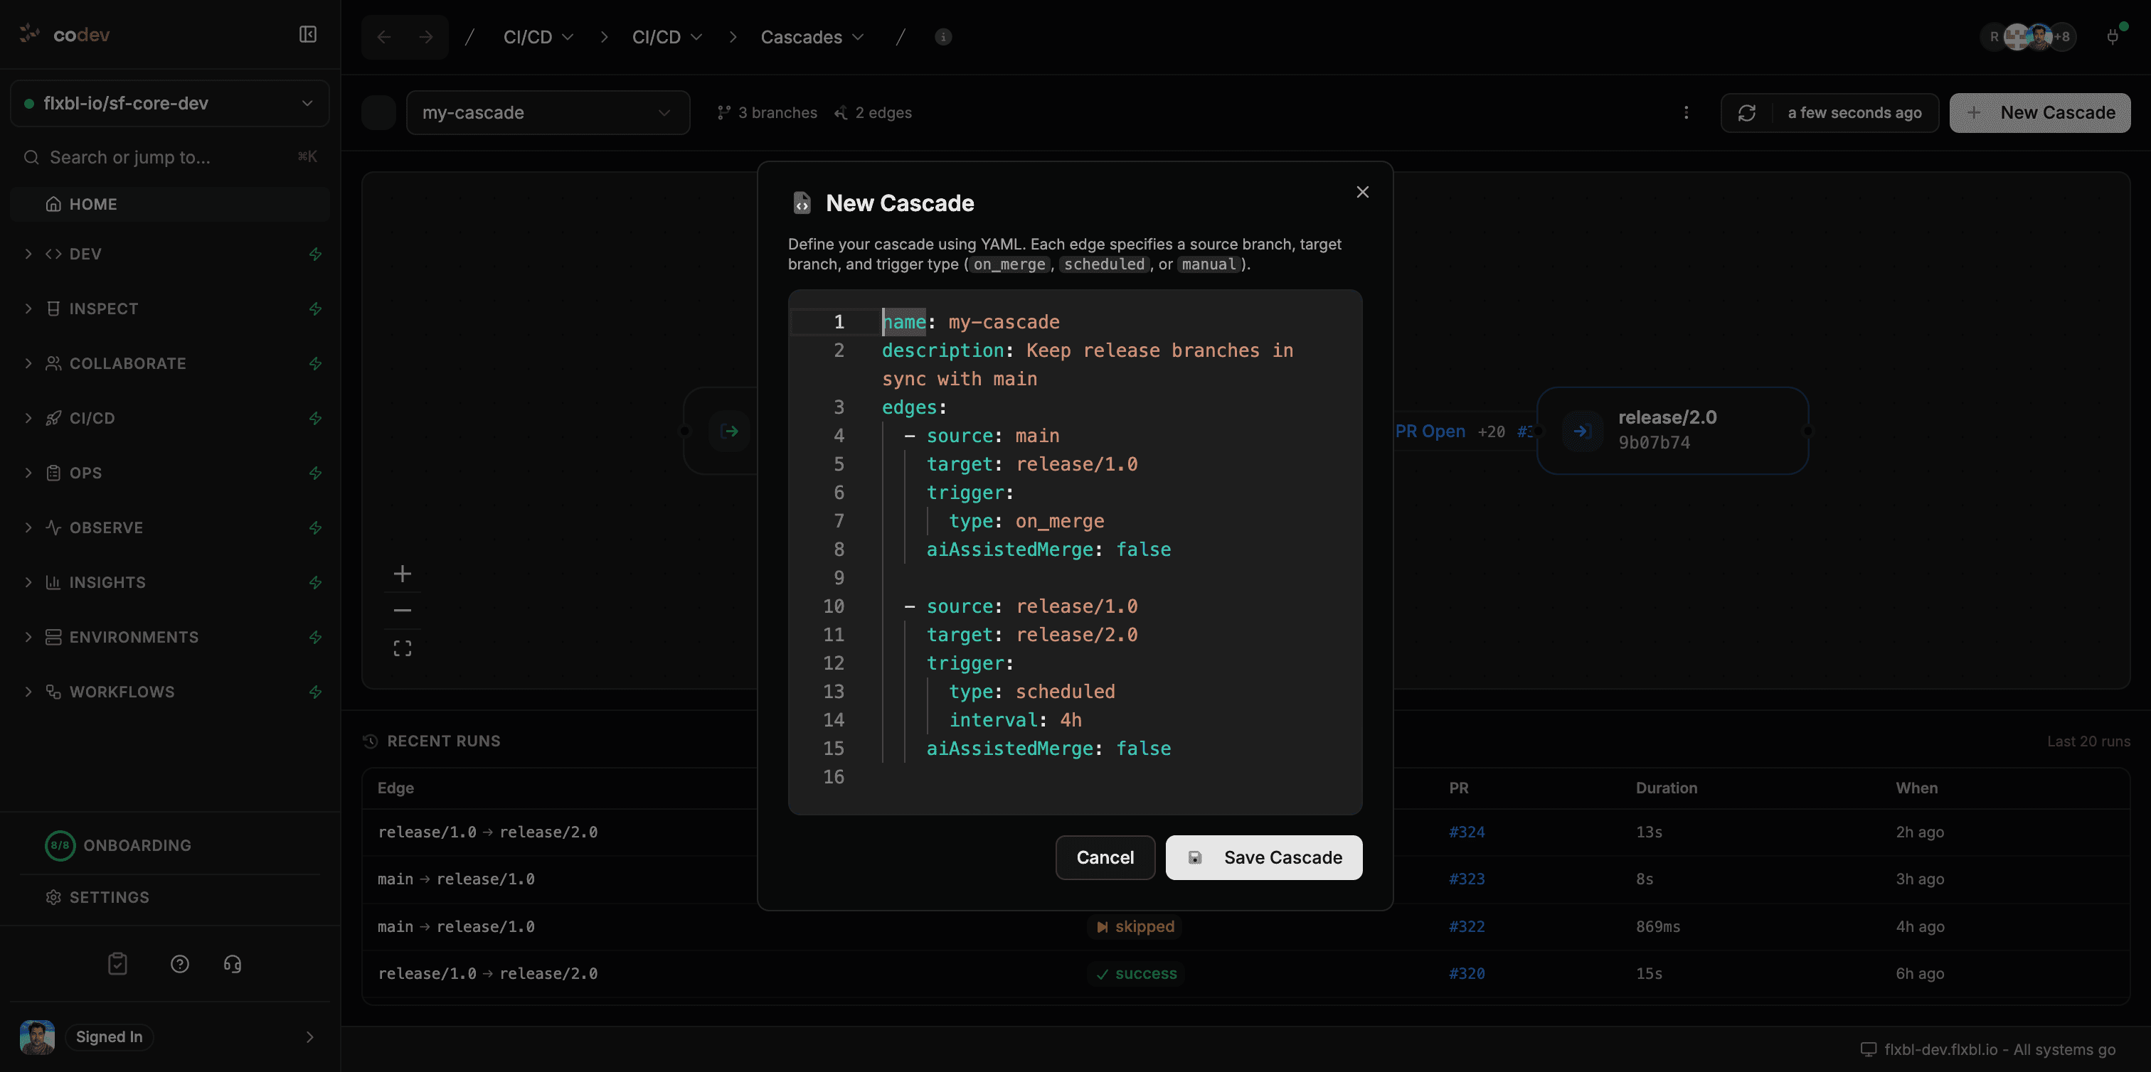
Task: Expand the INSIGHTS section
Action: (28, 582)
